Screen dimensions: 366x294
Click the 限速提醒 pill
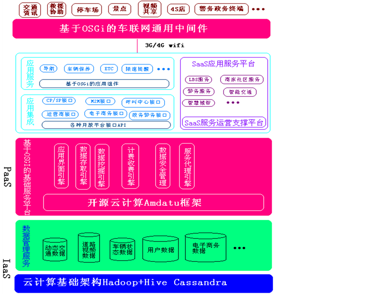tap(137, 69)
